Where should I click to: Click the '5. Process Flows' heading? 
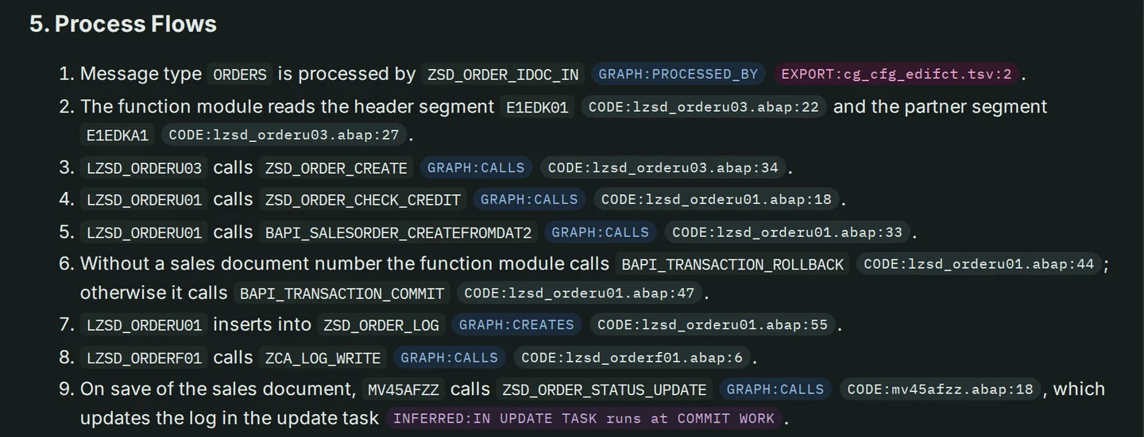click(x=123, y=24)
